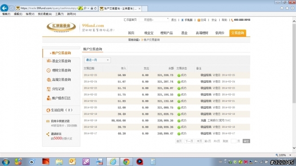
Task: Click the 首页 pagination button
Action: pos(179,141)
